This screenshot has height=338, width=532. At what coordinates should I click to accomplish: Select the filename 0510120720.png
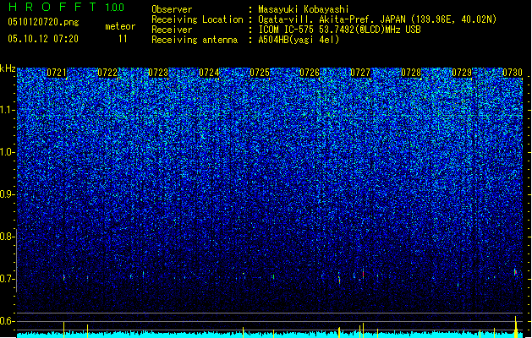coord(43,22)
